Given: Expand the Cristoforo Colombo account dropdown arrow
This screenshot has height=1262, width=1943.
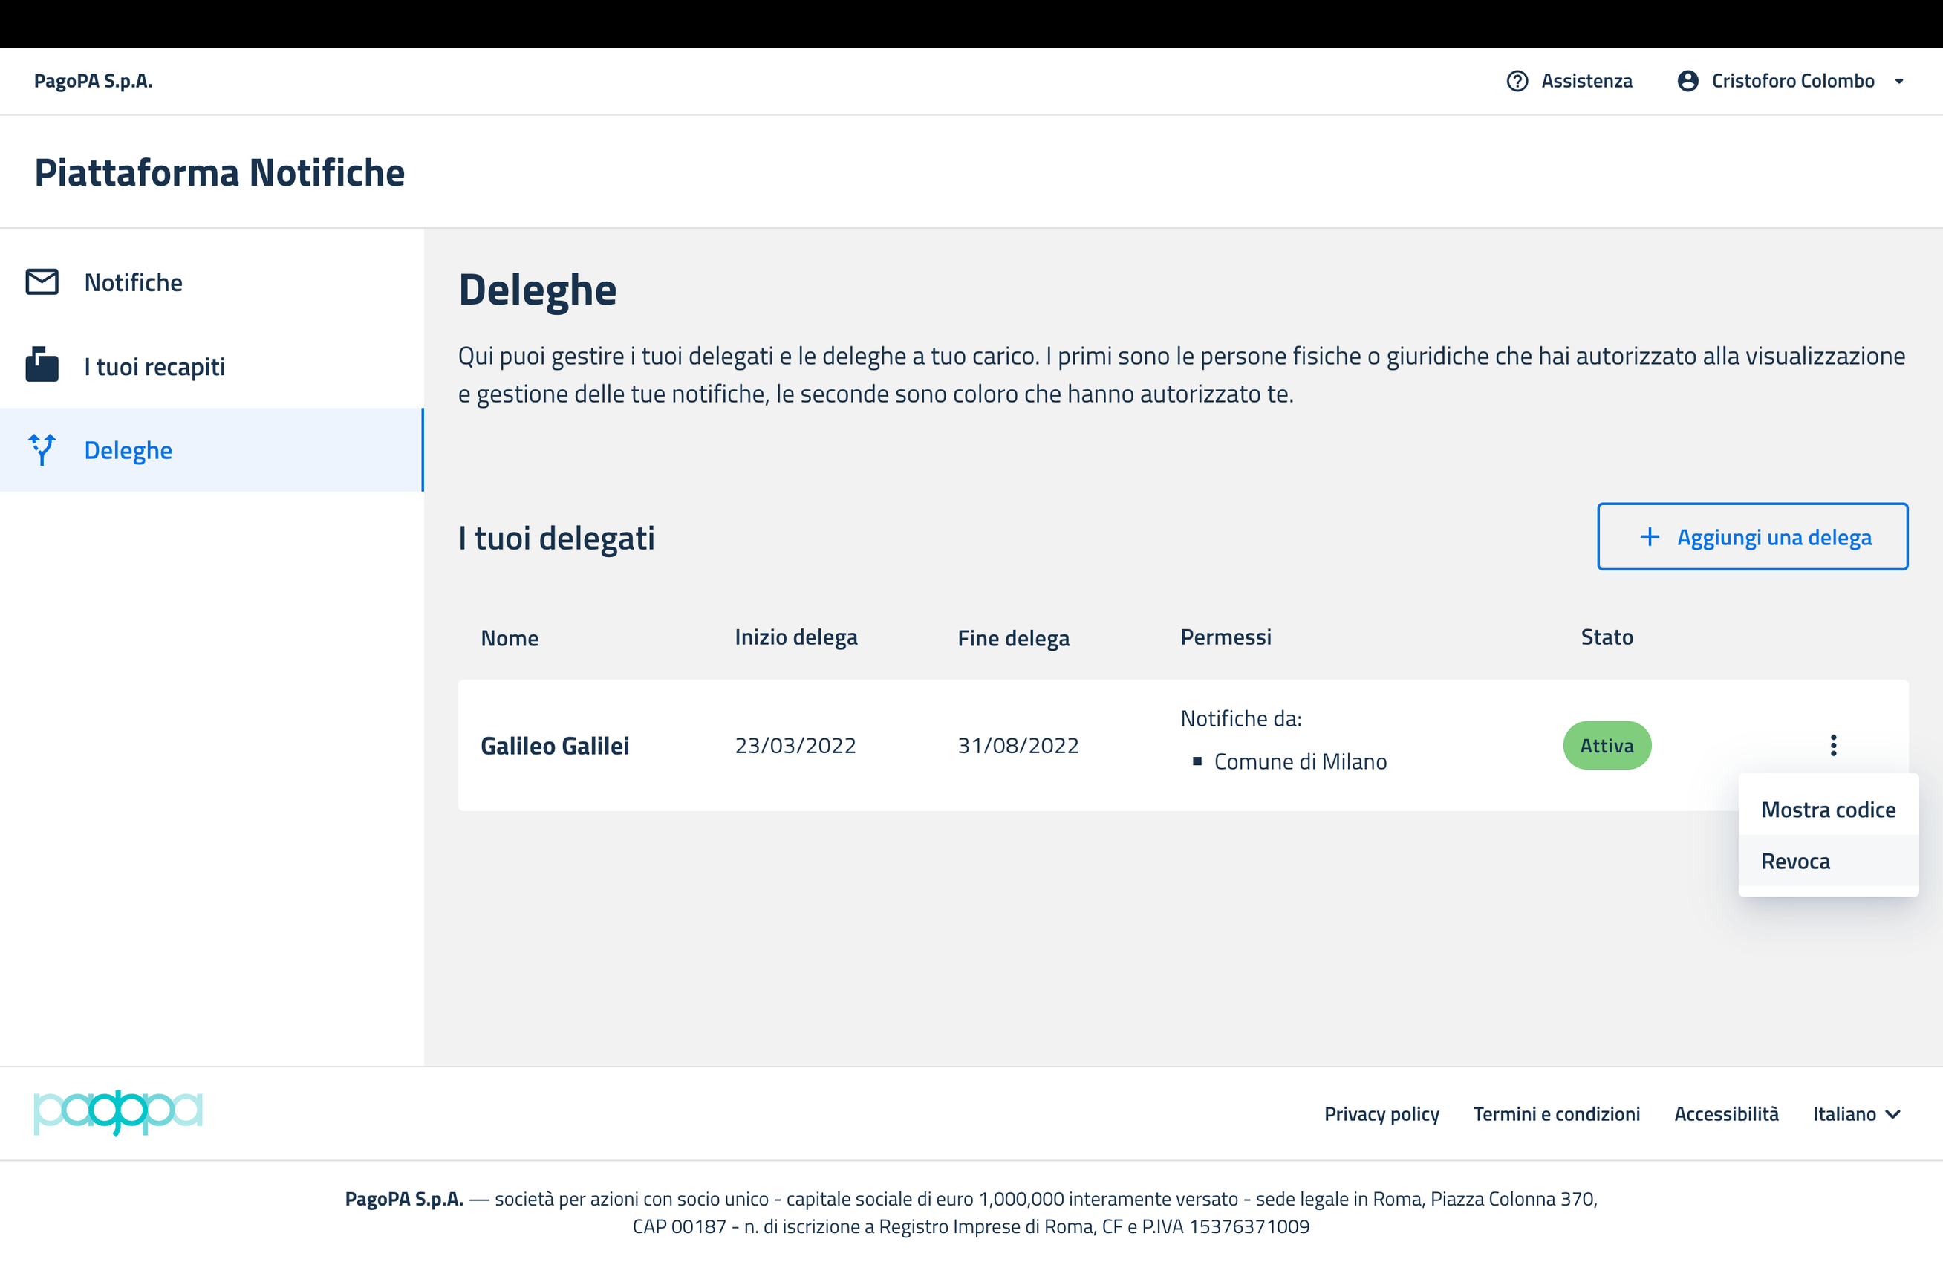Looking at the screenshot, I should [1899, 82].
